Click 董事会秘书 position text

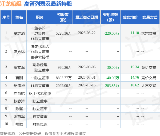click(x=40, y=57)
